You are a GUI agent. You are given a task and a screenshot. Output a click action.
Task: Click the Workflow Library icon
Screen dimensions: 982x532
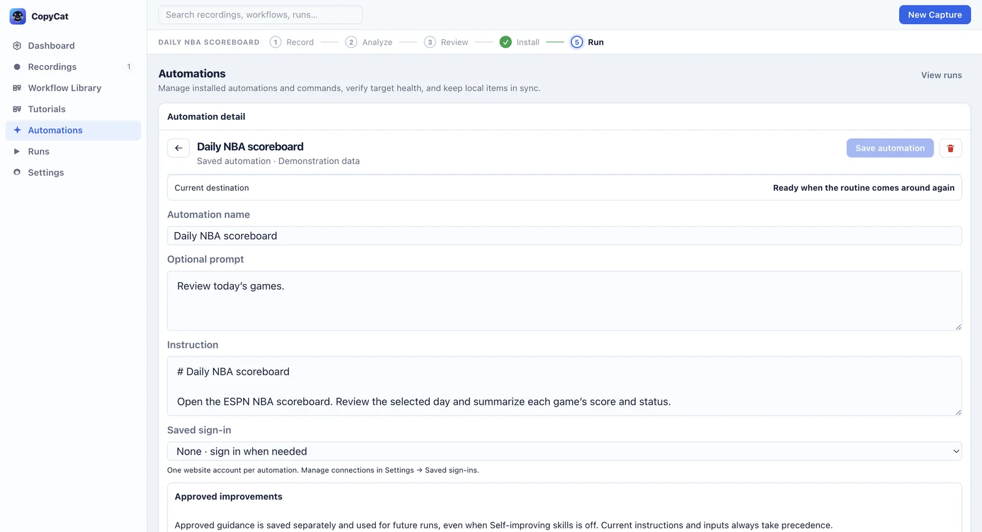17,88
